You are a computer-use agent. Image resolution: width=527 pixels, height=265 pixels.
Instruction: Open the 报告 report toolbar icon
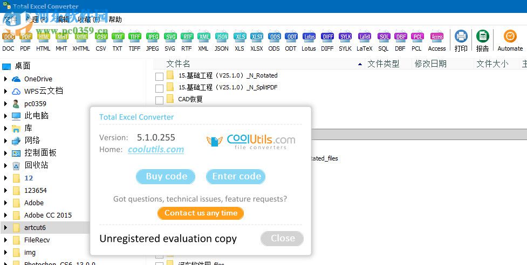[483, 36]
